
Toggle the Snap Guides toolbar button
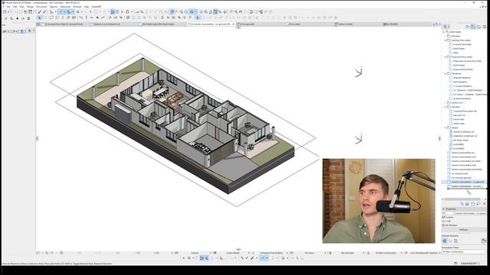pyautogui.click(x=70, y=12)
